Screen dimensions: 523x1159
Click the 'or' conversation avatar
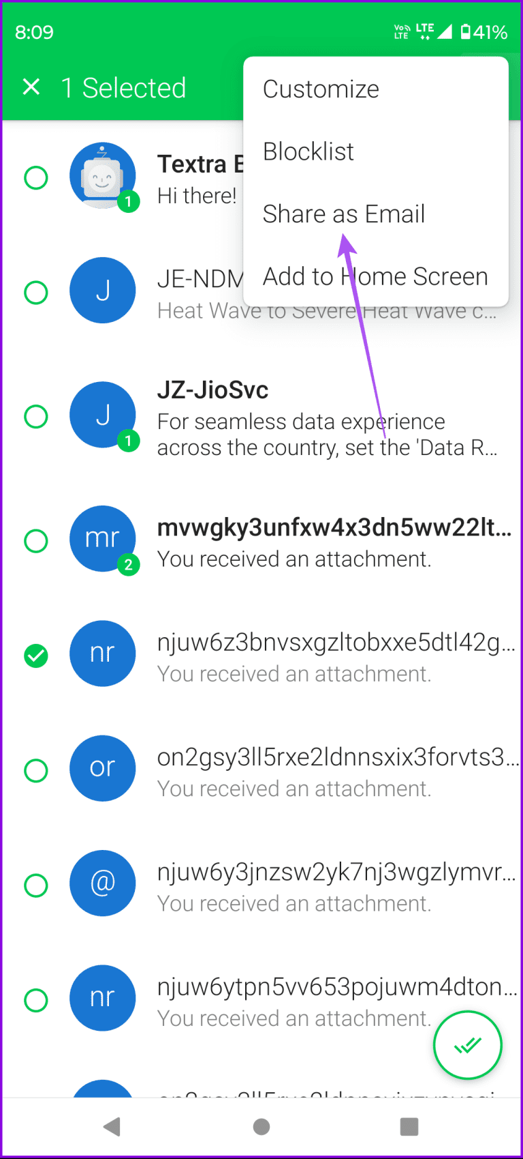point(103,768)
